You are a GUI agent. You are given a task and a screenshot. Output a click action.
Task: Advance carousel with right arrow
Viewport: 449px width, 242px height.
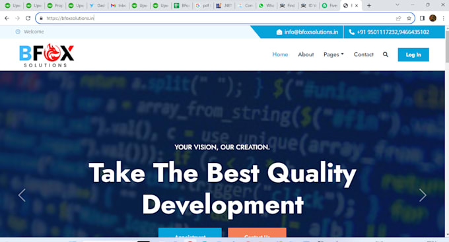click(423, 195)
